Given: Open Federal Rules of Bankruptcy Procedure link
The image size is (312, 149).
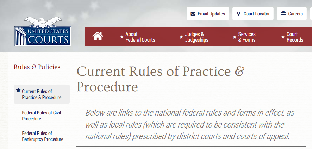Looking at the screenshot, I should [x=43, y=136].
